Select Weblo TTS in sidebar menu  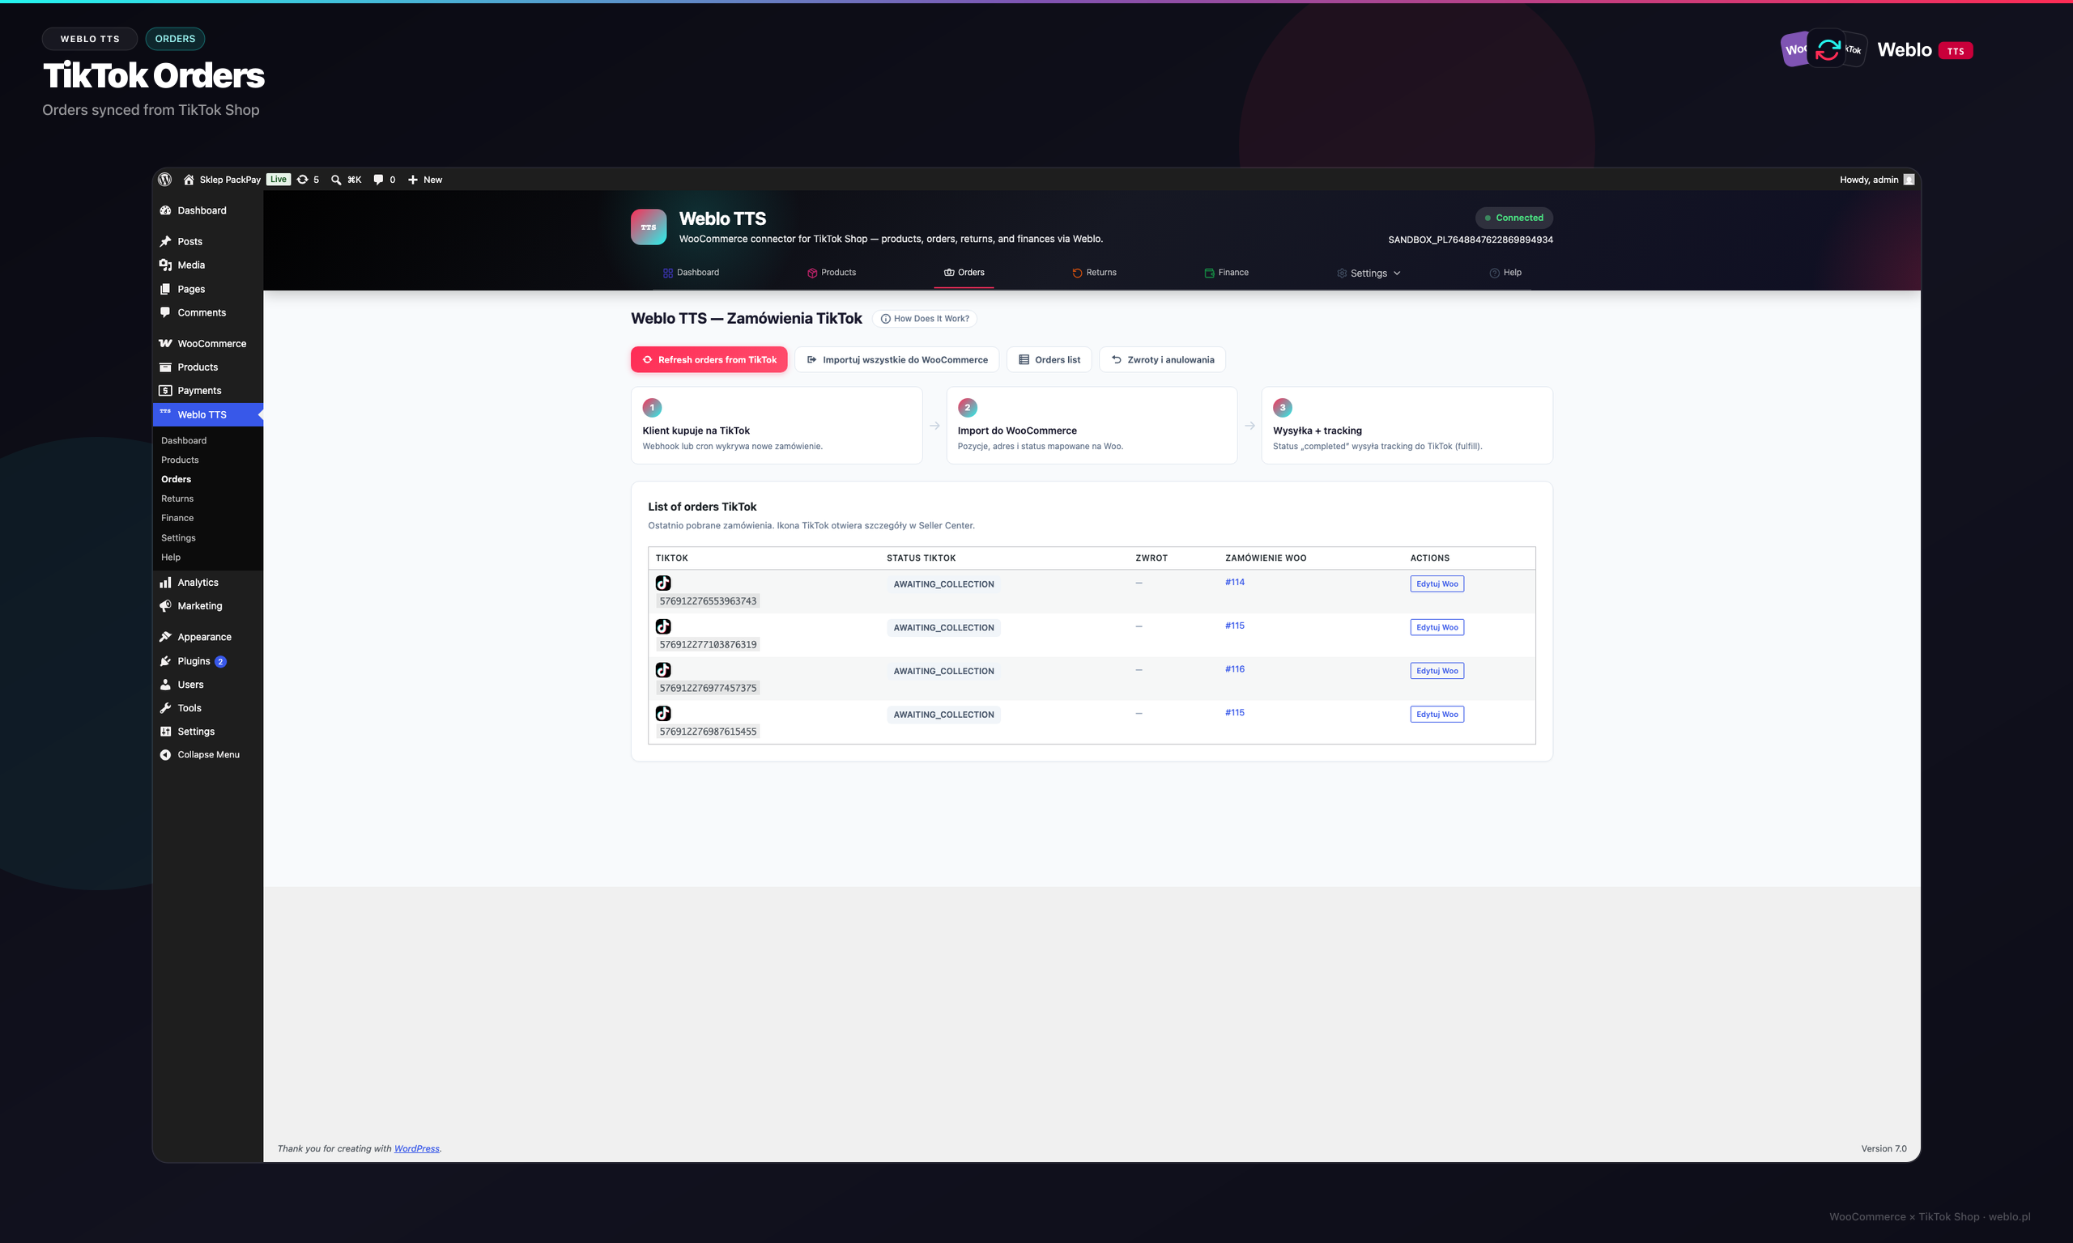(x=208, y=414)
